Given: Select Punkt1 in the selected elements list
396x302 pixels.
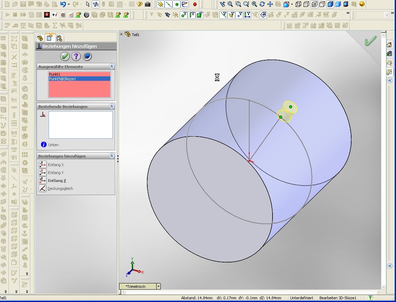Looking at the screenshot, I should [55, 74].
